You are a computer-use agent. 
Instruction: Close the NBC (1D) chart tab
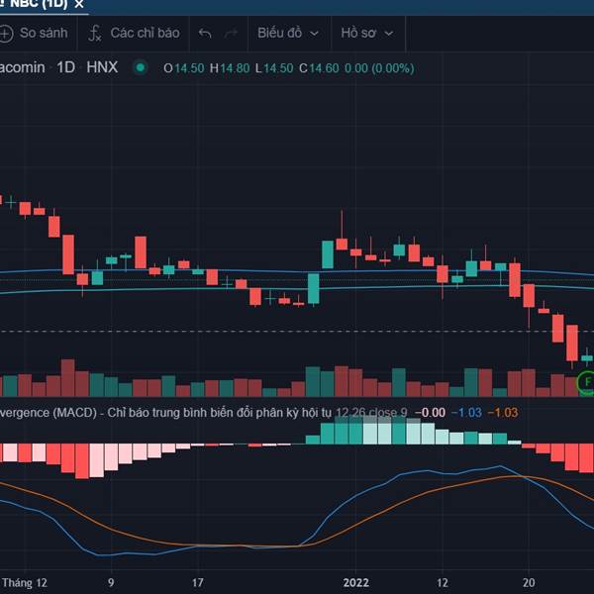(79, 4)
